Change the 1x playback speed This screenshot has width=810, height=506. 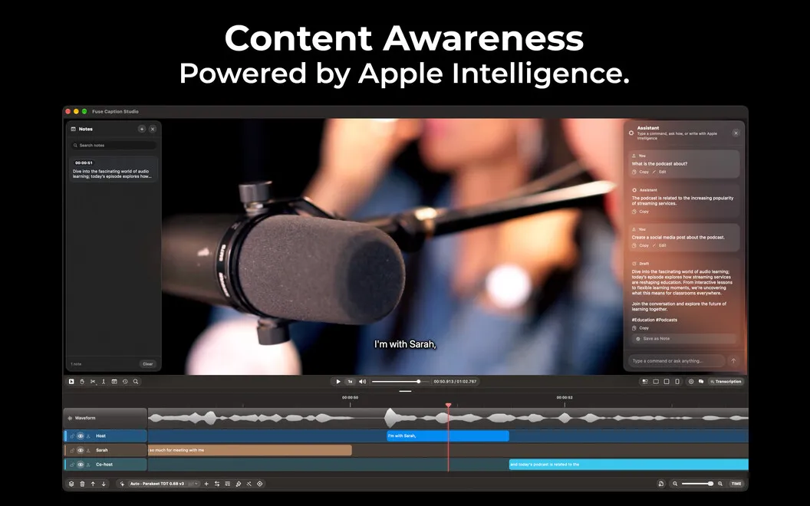[x=350, y=382]
